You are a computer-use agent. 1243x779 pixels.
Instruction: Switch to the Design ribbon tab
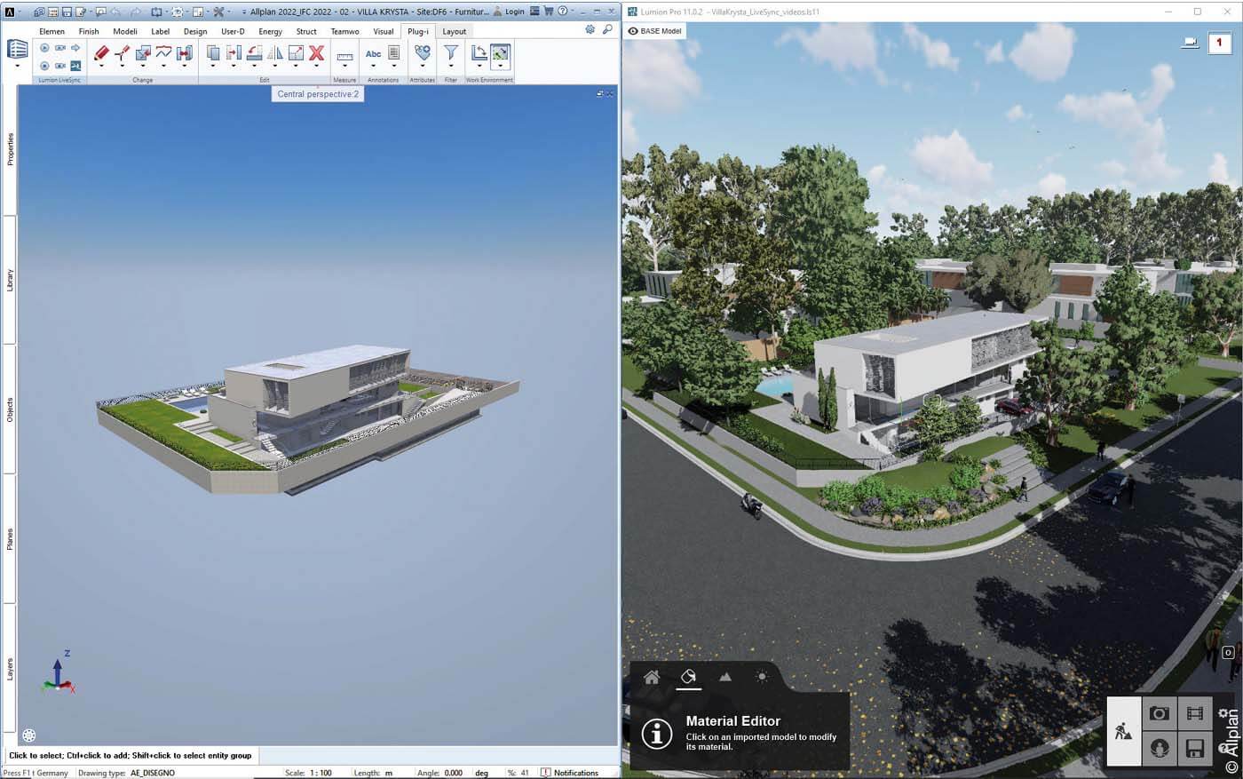(195, 31)
